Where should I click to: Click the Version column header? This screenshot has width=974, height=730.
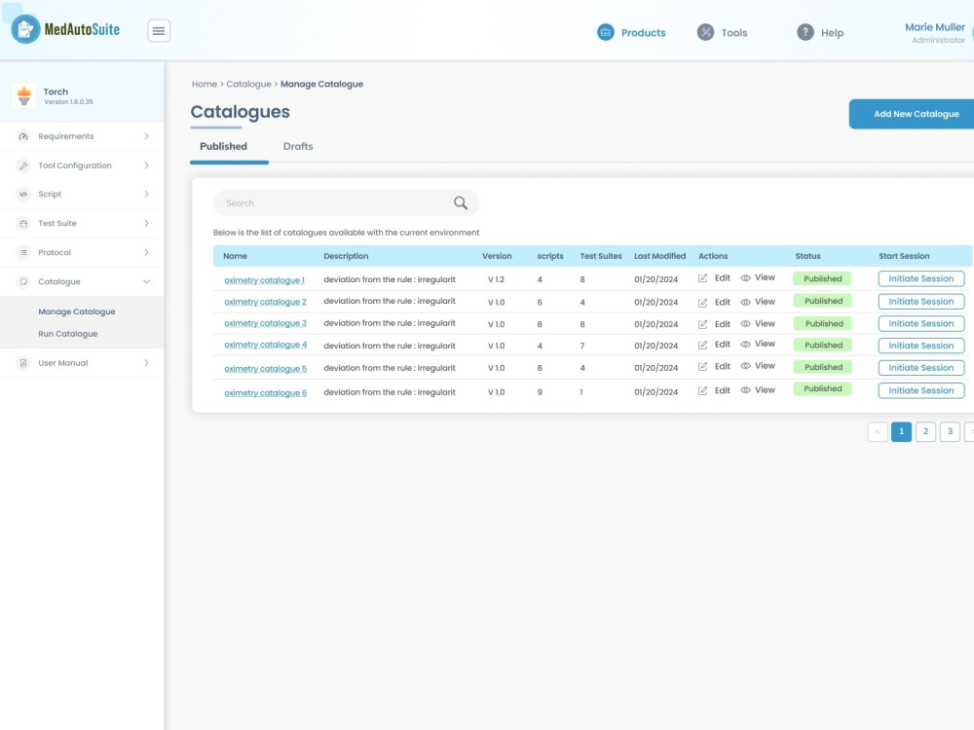click(x=497, y=256)
